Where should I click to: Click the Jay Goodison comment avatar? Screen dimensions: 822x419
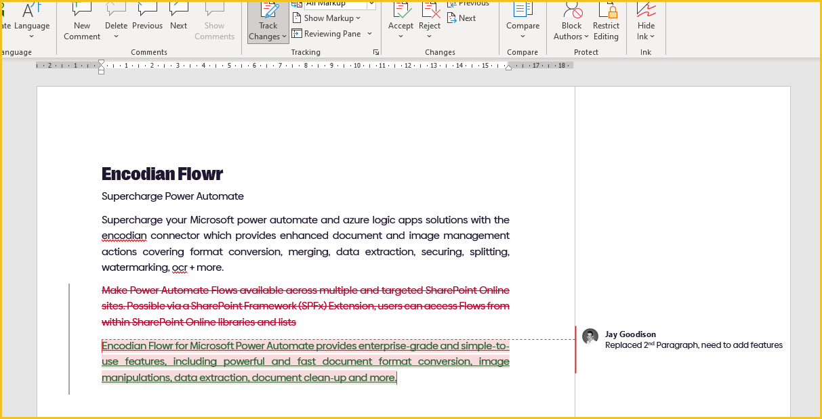tap(590, 336)
